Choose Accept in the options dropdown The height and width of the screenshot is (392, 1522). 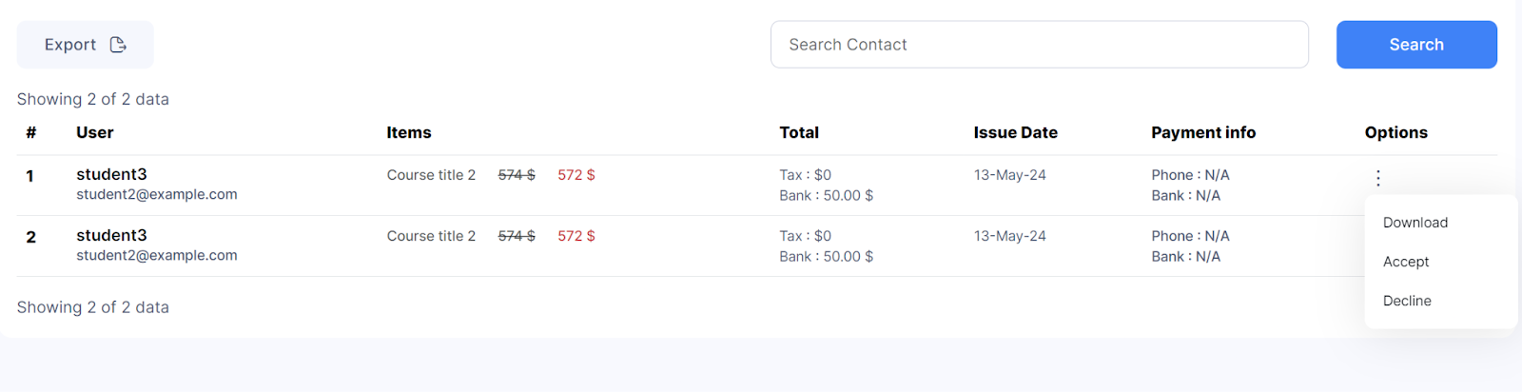pos(1405,262)
